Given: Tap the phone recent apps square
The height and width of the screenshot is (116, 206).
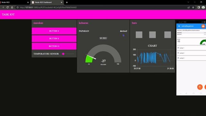Looking at the screenshot, I should point(201,93).
